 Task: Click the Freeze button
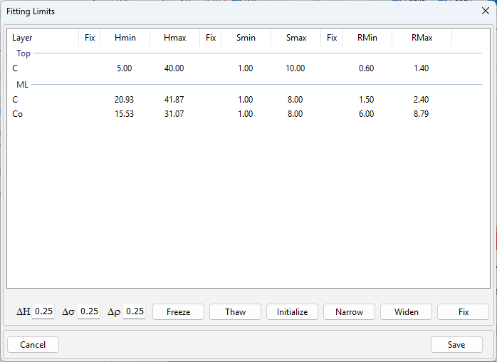tap(179, 312)
